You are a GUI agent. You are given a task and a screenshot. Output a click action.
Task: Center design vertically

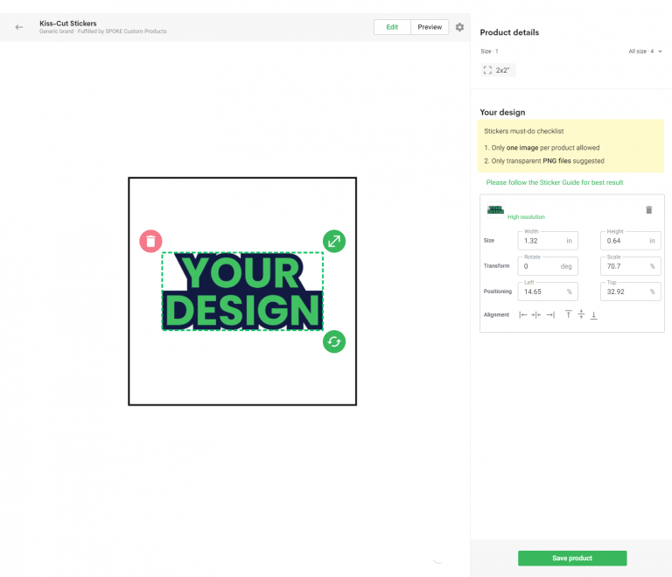pos(581,314)
